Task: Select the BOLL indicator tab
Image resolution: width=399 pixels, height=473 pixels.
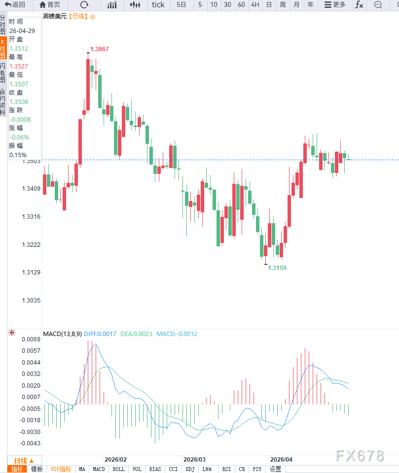Action: (119, 469)
